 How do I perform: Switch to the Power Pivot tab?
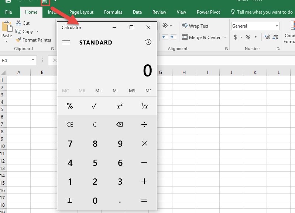point(208,12)
